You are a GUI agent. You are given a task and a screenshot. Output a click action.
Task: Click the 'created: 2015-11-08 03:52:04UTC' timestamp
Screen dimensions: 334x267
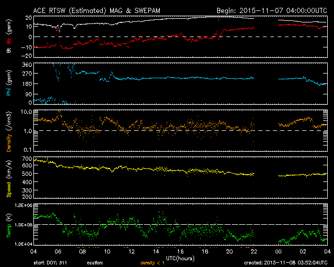[x=285, y=263]
